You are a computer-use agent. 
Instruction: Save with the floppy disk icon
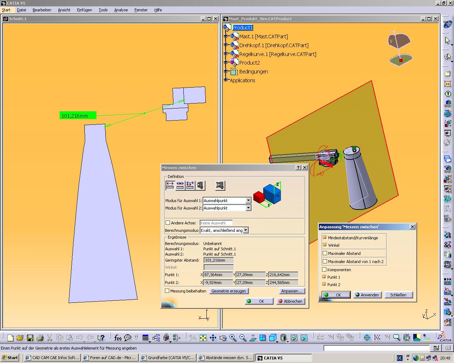click(x=30, y=338)
